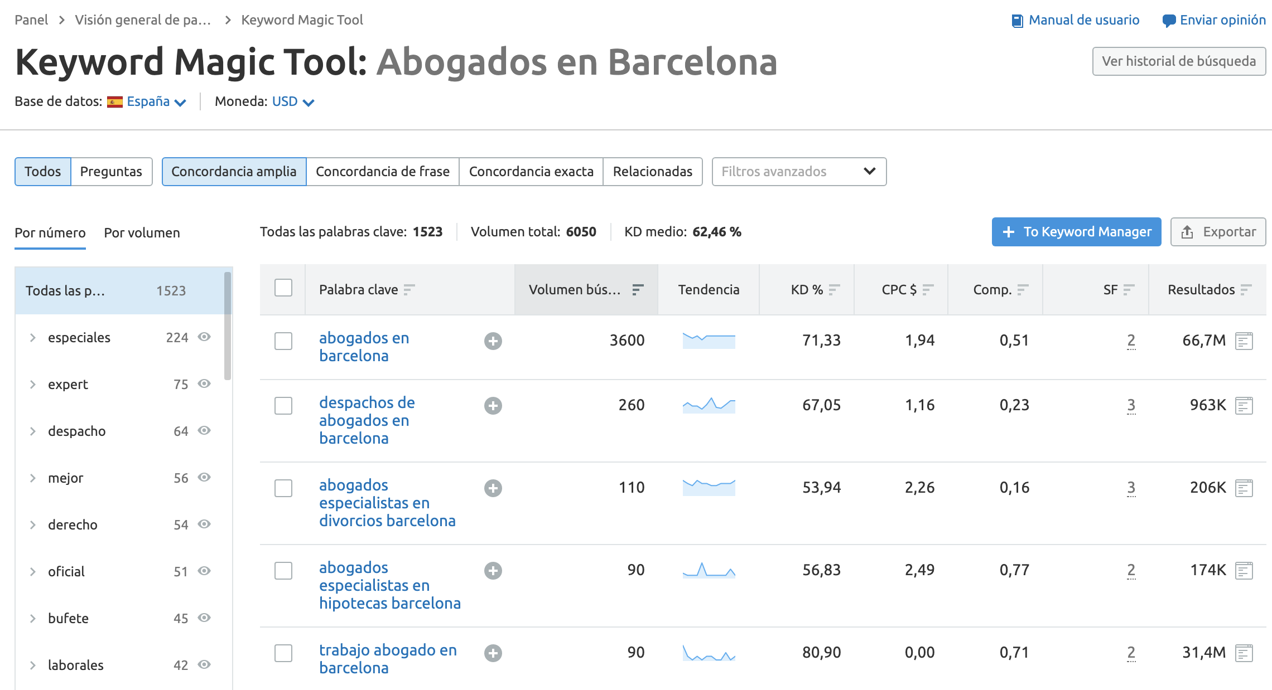
Task: Open Ver historial de búsqueda
Action: (1179, 61)
